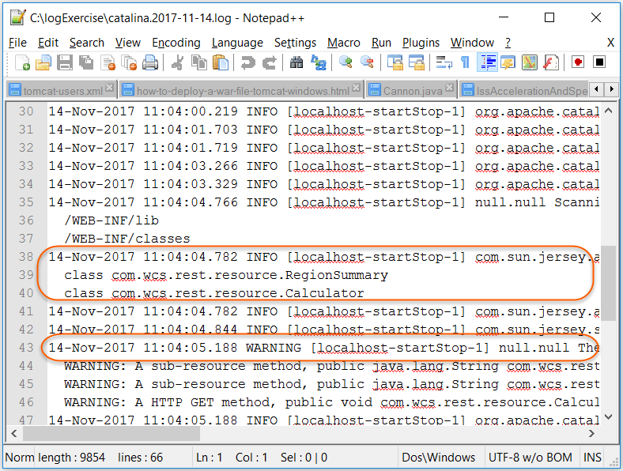Click the horizontal scrollbar thumb
Viewport: 623px width, 471px height.
pyautogui.click(x=111, y=434)
